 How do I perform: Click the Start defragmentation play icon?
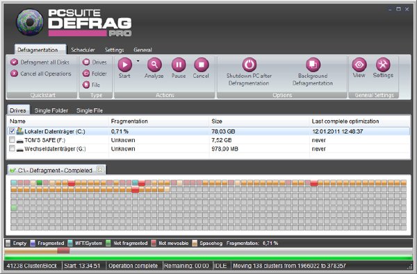(x=124, y=65)
